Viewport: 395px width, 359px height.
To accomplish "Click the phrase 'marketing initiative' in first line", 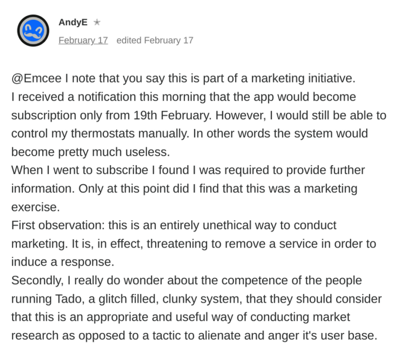I will coord(303,78).
